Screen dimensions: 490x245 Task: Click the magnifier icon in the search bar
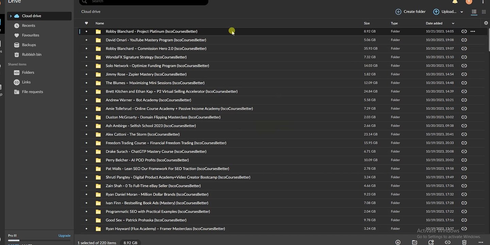pyautogui.click(x=85, y=1)
